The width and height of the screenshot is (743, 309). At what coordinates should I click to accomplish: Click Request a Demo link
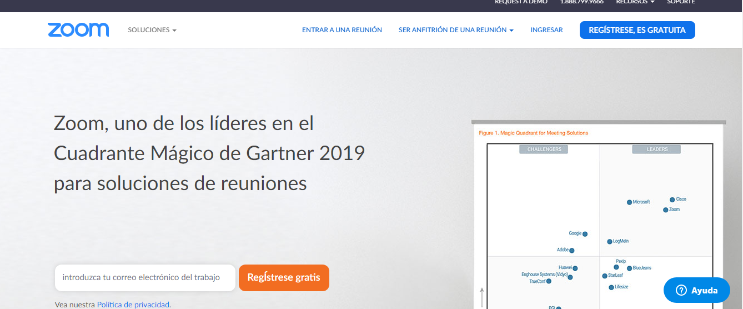521,2
